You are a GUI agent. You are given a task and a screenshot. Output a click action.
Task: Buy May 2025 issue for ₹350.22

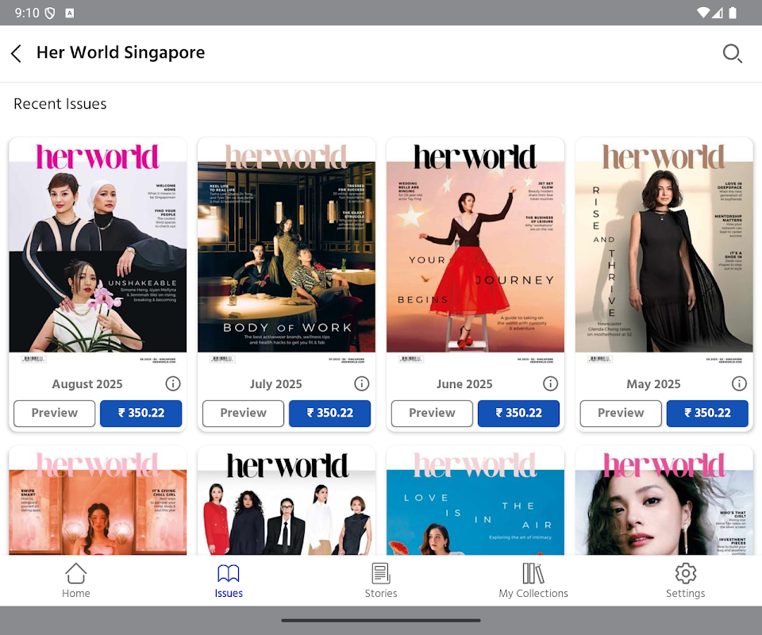coord(707,414)
